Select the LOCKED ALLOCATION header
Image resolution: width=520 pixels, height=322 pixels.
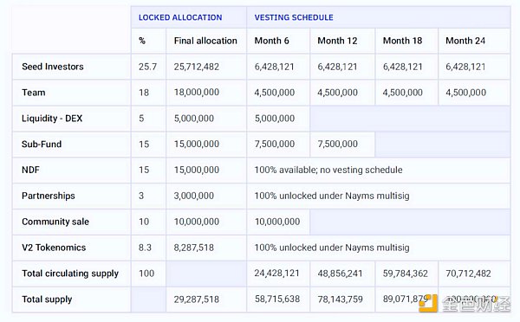point(180,17)
